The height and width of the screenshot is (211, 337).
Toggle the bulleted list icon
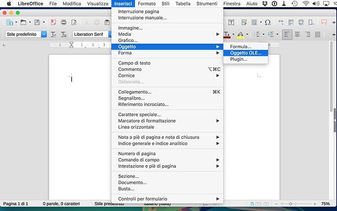tap(257, 34)
